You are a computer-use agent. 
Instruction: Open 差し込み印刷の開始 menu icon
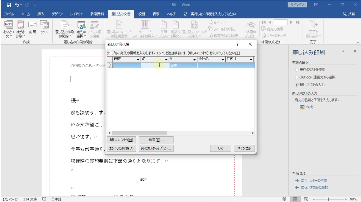pyautogui.click(x=65, y=25)
